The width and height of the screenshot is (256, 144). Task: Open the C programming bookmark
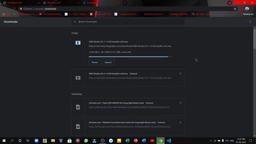[x=126, y=14]
